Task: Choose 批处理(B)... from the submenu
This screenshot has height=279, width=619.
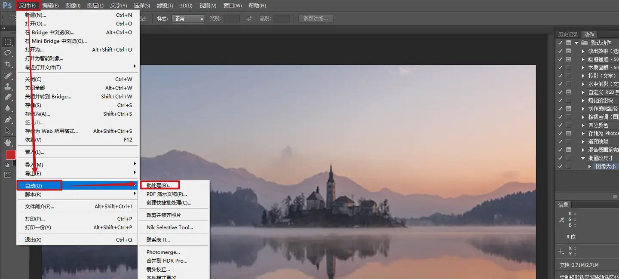Action: point(159,185)
